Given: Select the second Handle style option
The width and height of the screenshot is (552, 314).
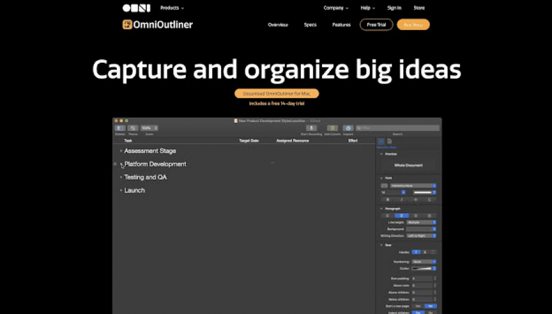Looking at the screenshot, I should tap(425, 253).
